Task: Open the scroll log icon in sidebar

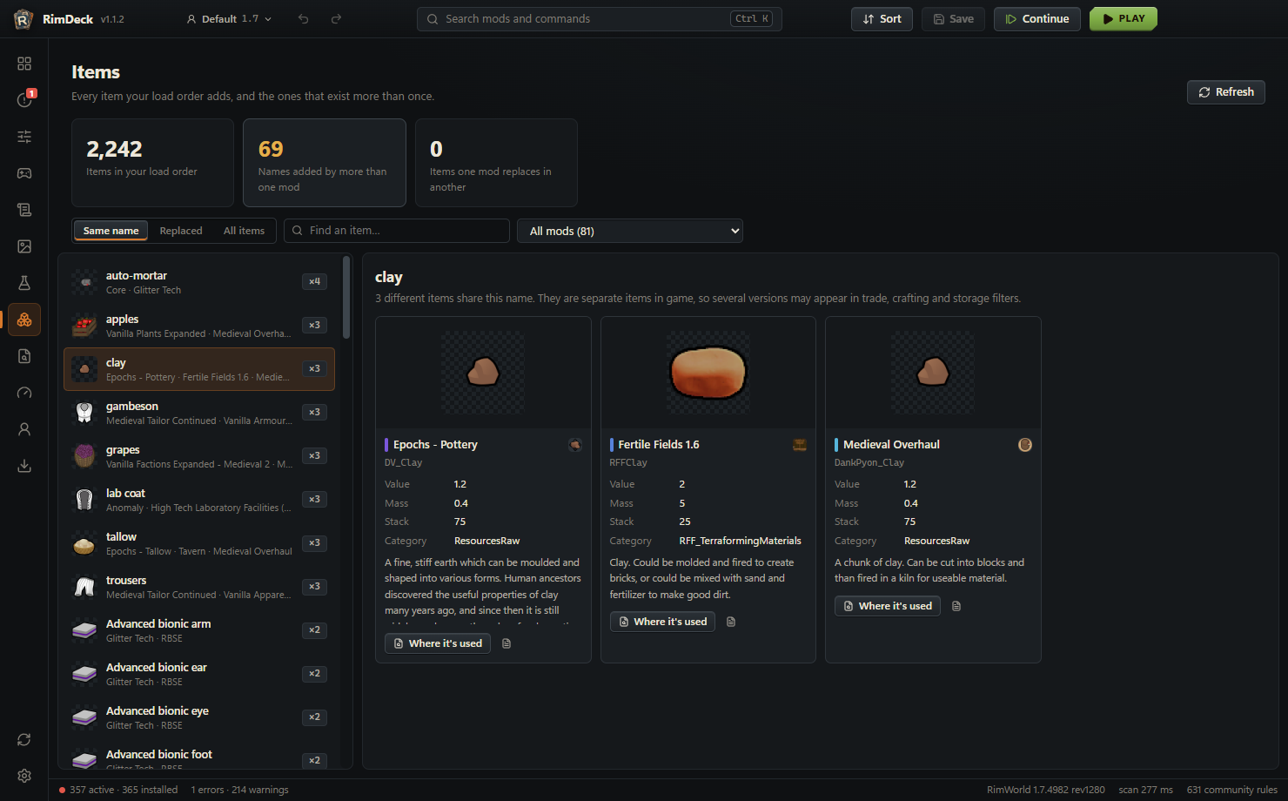Action: [24, 210]
